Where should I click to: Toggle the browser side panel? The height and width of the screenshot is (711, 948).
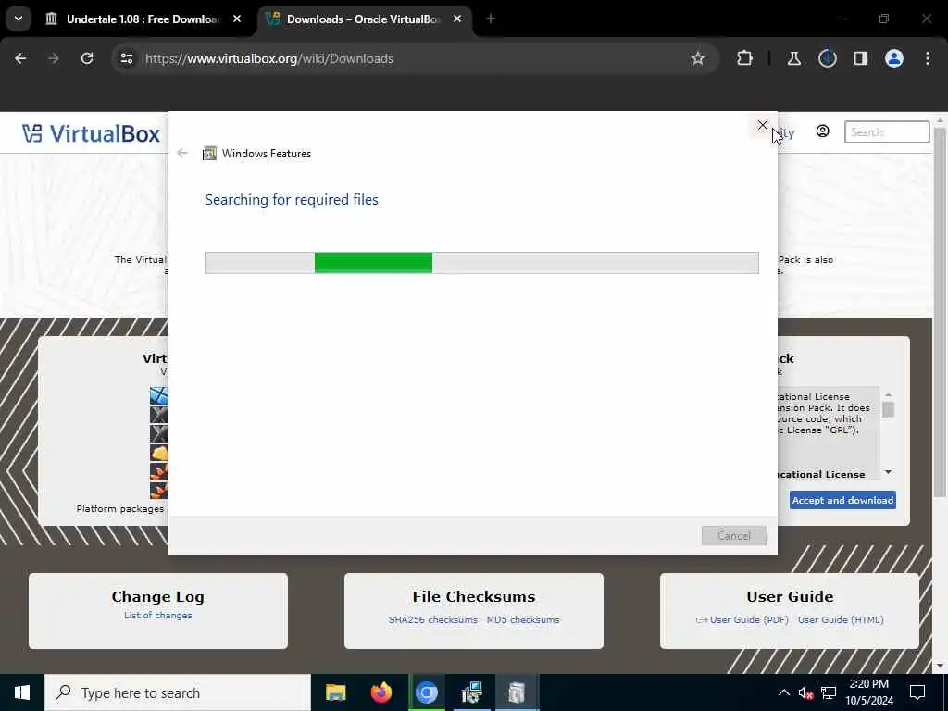pyautogui.click(x=860, y=58)
